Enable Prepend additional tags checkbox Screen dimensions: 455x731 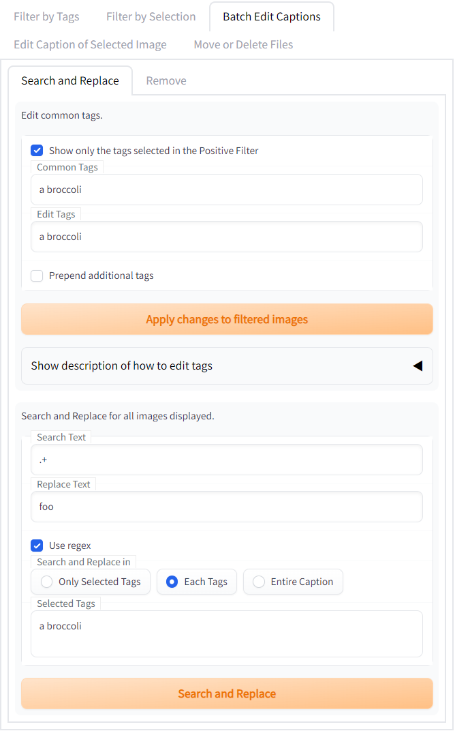37,275
